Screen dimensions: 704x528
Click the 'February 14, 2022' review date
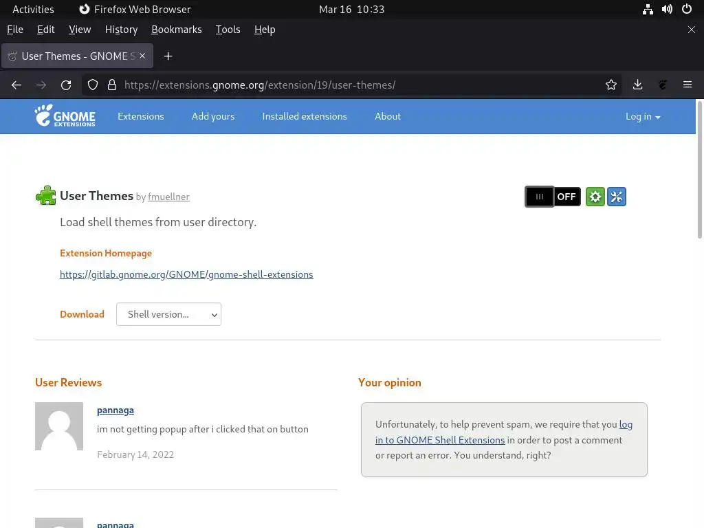point(135,454)
